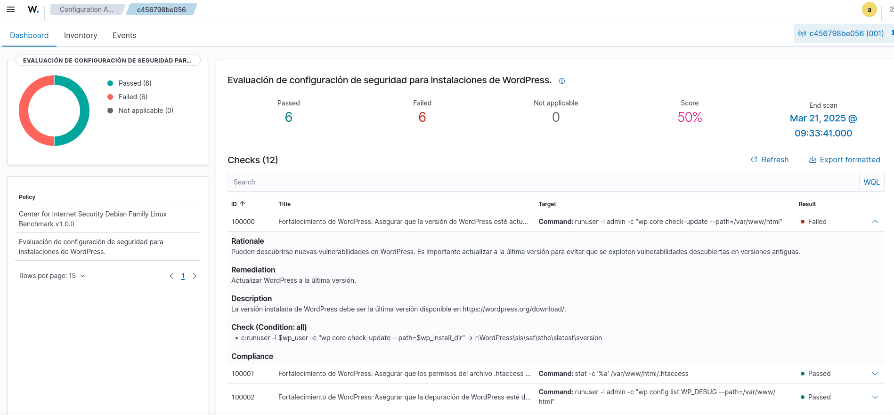Viewport: 894px width, 415px height.
Task: Go to next policy page arrow
Action: tap(195, 276)
